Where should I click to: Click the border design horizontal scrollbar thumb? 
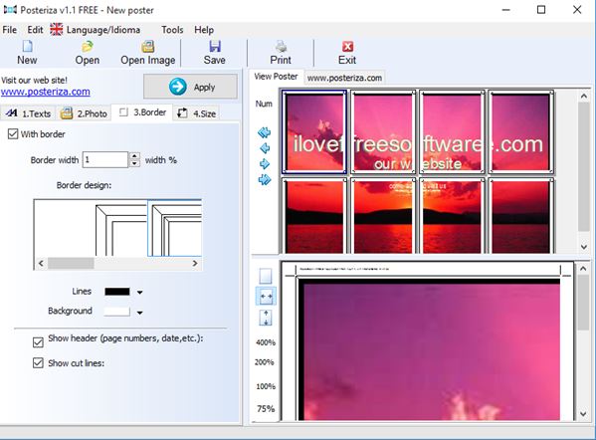point(71,263)
